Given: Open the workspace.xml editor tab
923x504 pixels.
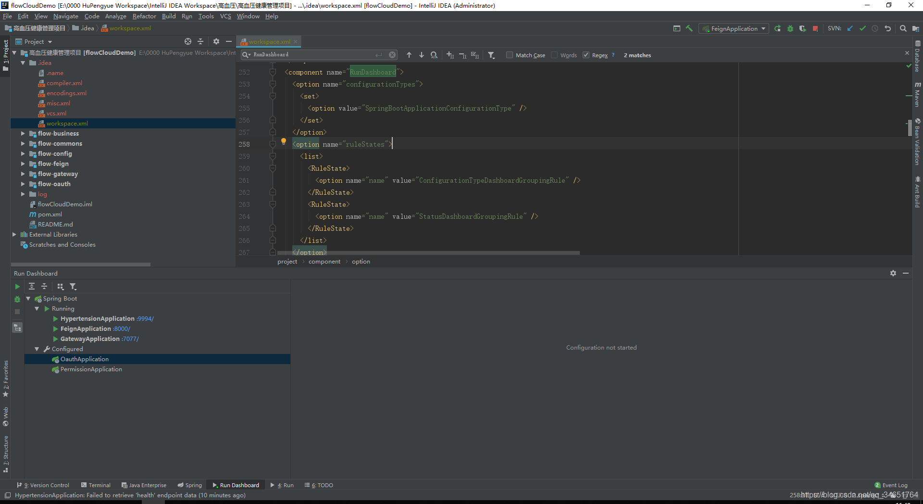Looking at the screenshot, I should (269, 41).
